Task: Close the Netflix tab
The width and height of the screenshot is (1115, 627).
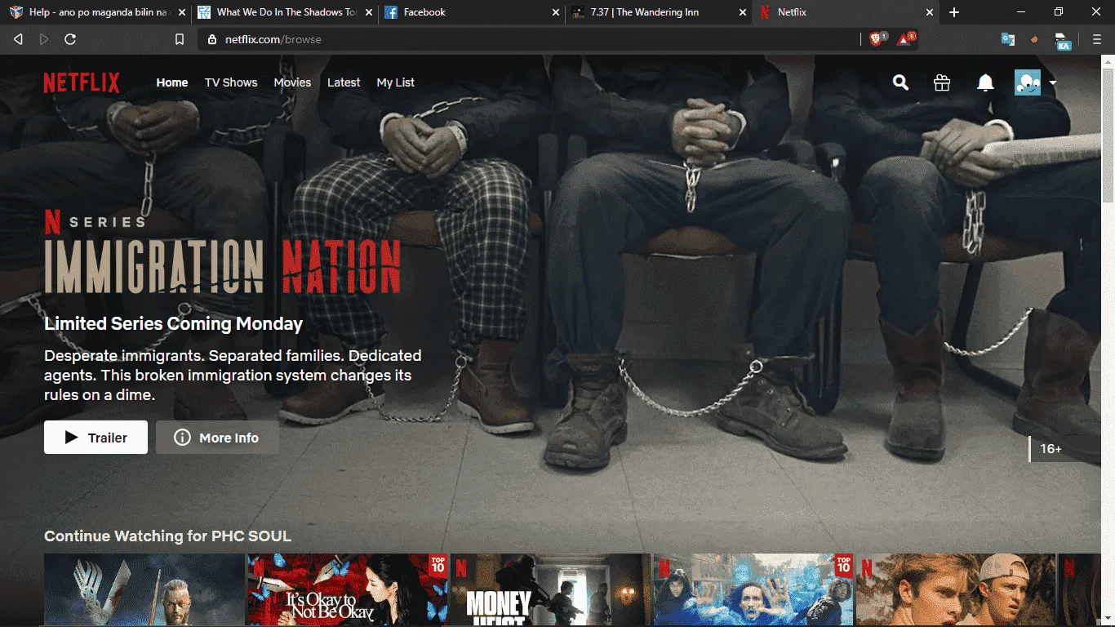Action: tap(929, 12)
